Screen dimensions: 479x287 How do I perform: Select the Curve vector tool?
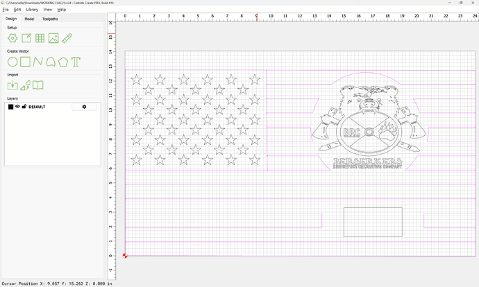[51, 62]
